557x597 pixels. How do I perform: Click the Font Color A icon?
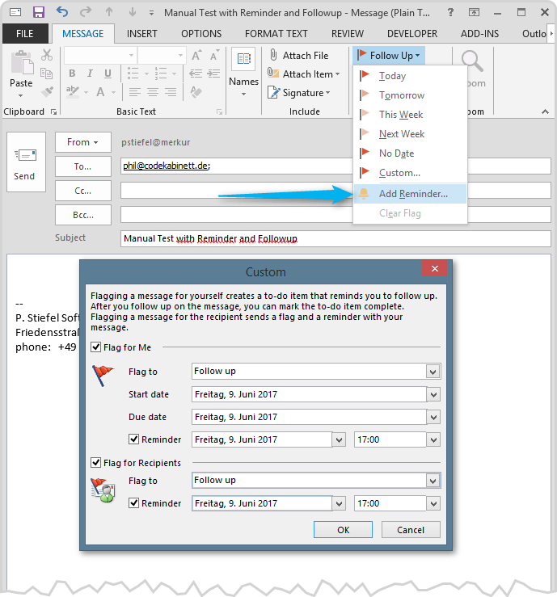[x=100, y=92]
